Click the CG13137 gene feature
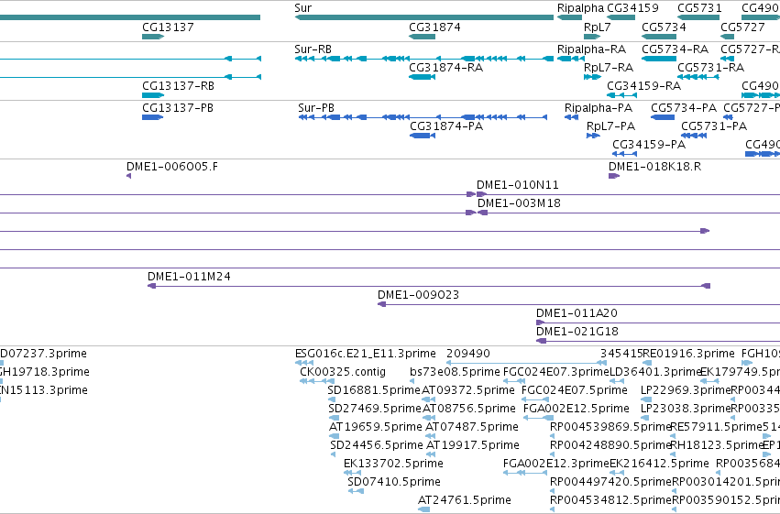 click(153, 37)
